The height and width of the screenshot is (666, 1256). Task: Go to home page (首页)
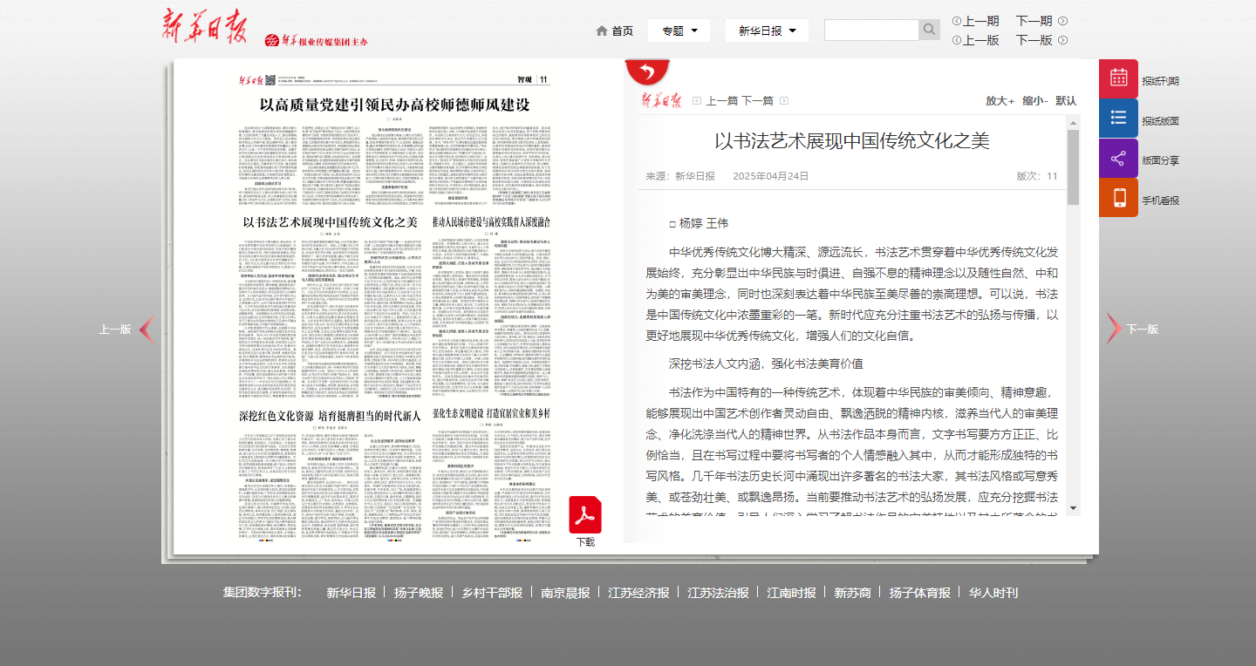pos(615,31)
